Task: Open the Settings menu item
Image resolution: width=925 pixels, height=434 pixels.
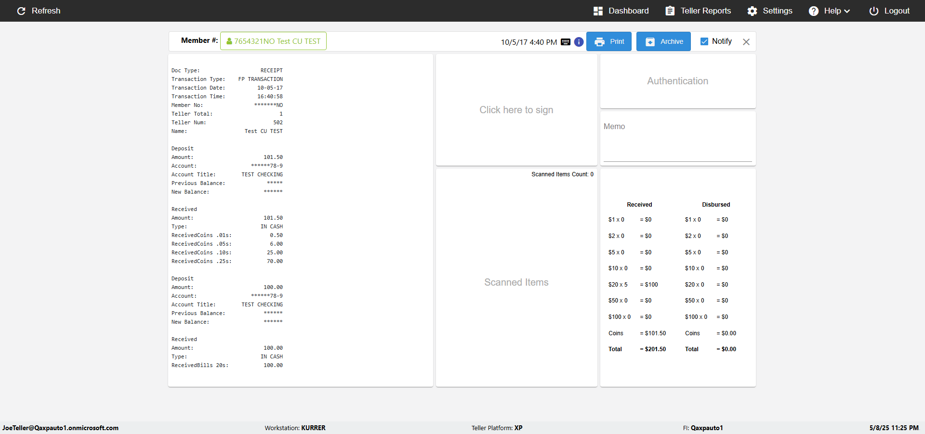Action: coord(770,11)
